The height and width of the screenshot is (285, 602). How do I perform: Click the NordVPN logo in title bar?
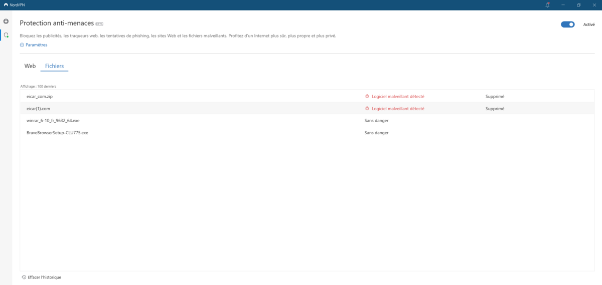tap(6, 5)
